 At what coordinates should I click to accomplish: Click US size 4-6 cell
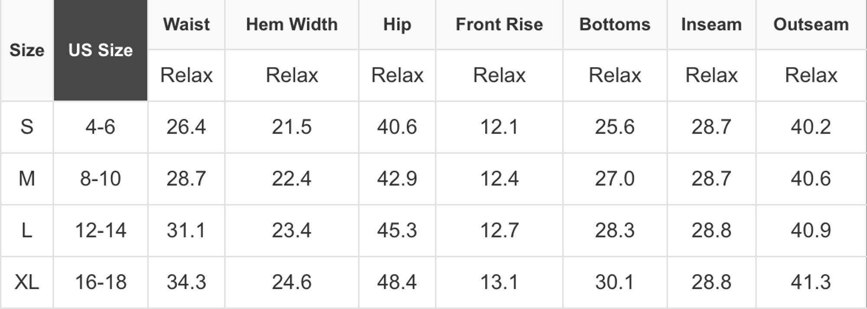100,127
